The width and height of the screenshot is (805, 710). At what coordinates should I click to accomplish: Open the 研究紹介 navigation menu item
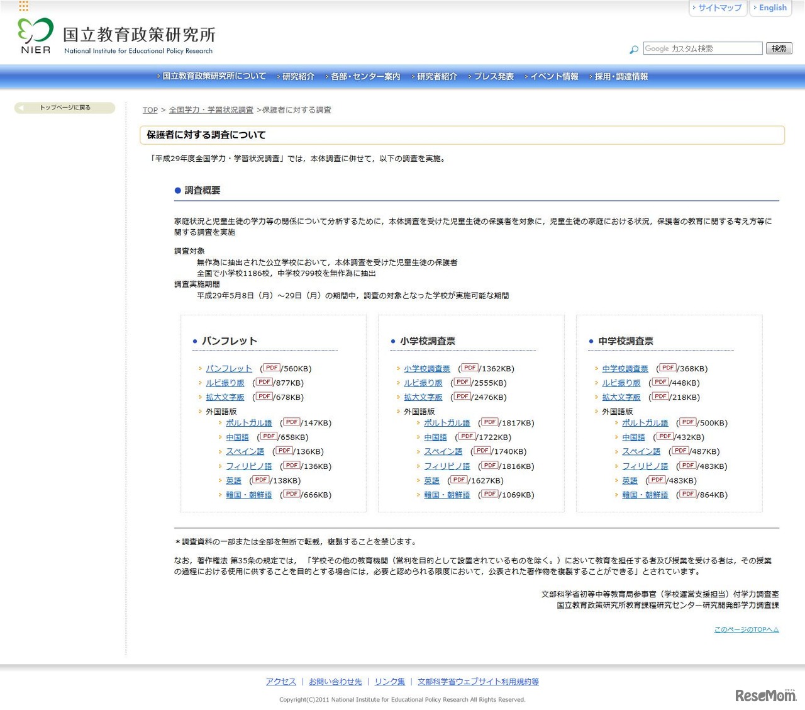[298, 77]
